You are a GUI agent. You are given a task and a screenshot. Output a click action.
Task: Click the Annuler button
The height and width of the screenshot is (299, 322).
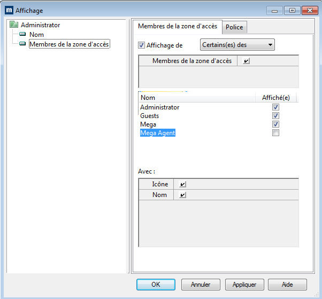click(x=201, y=285)
